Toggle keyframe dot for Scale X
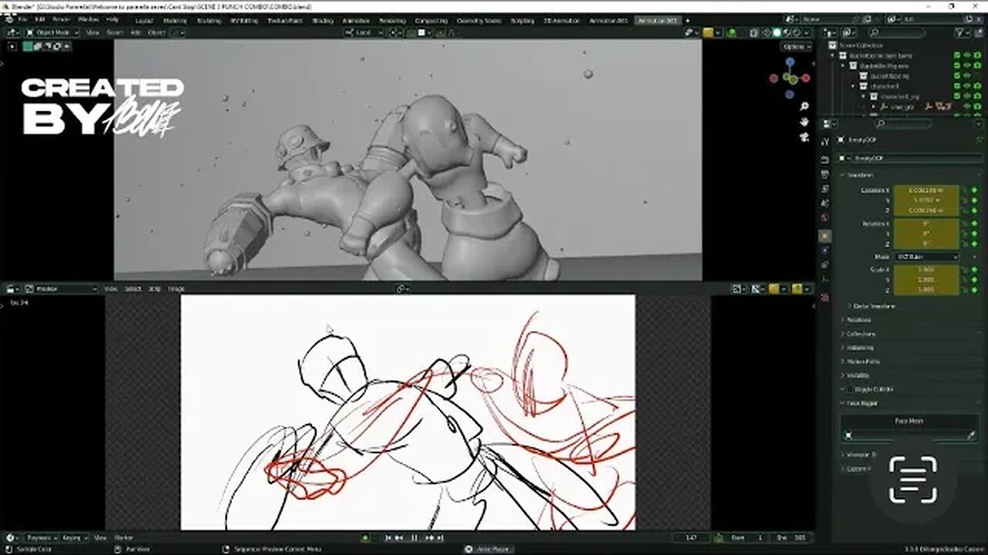The image size is (988, 555). coord(974,269)
